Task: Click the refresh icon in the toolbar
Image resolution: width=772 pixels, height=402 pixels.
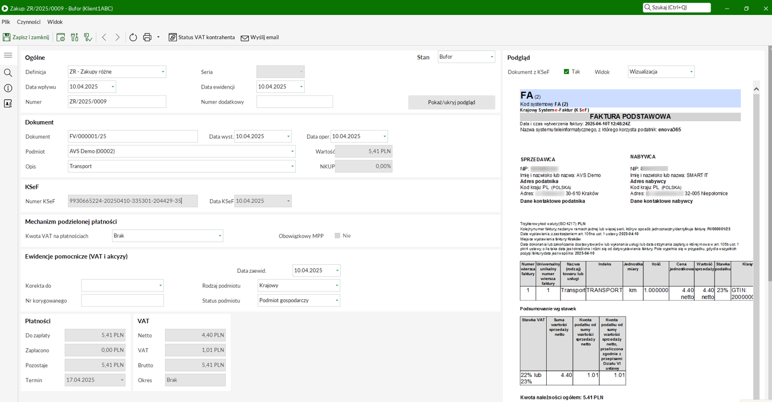Action: (133, 37)
